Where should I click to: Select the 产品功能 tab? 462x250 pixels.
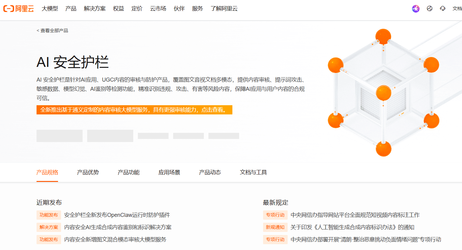point(129,172)
